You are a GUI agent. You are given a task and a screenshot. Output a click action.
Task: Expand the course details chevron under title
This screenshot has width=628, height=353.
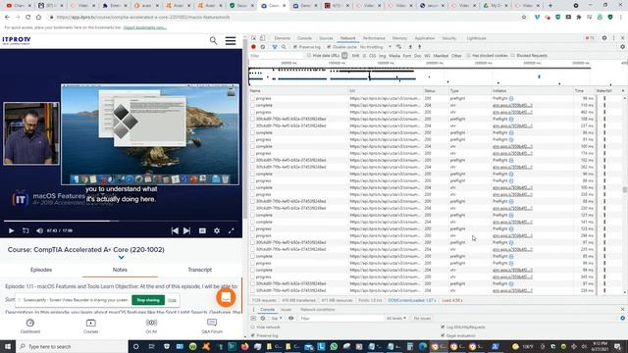[122, 257]
